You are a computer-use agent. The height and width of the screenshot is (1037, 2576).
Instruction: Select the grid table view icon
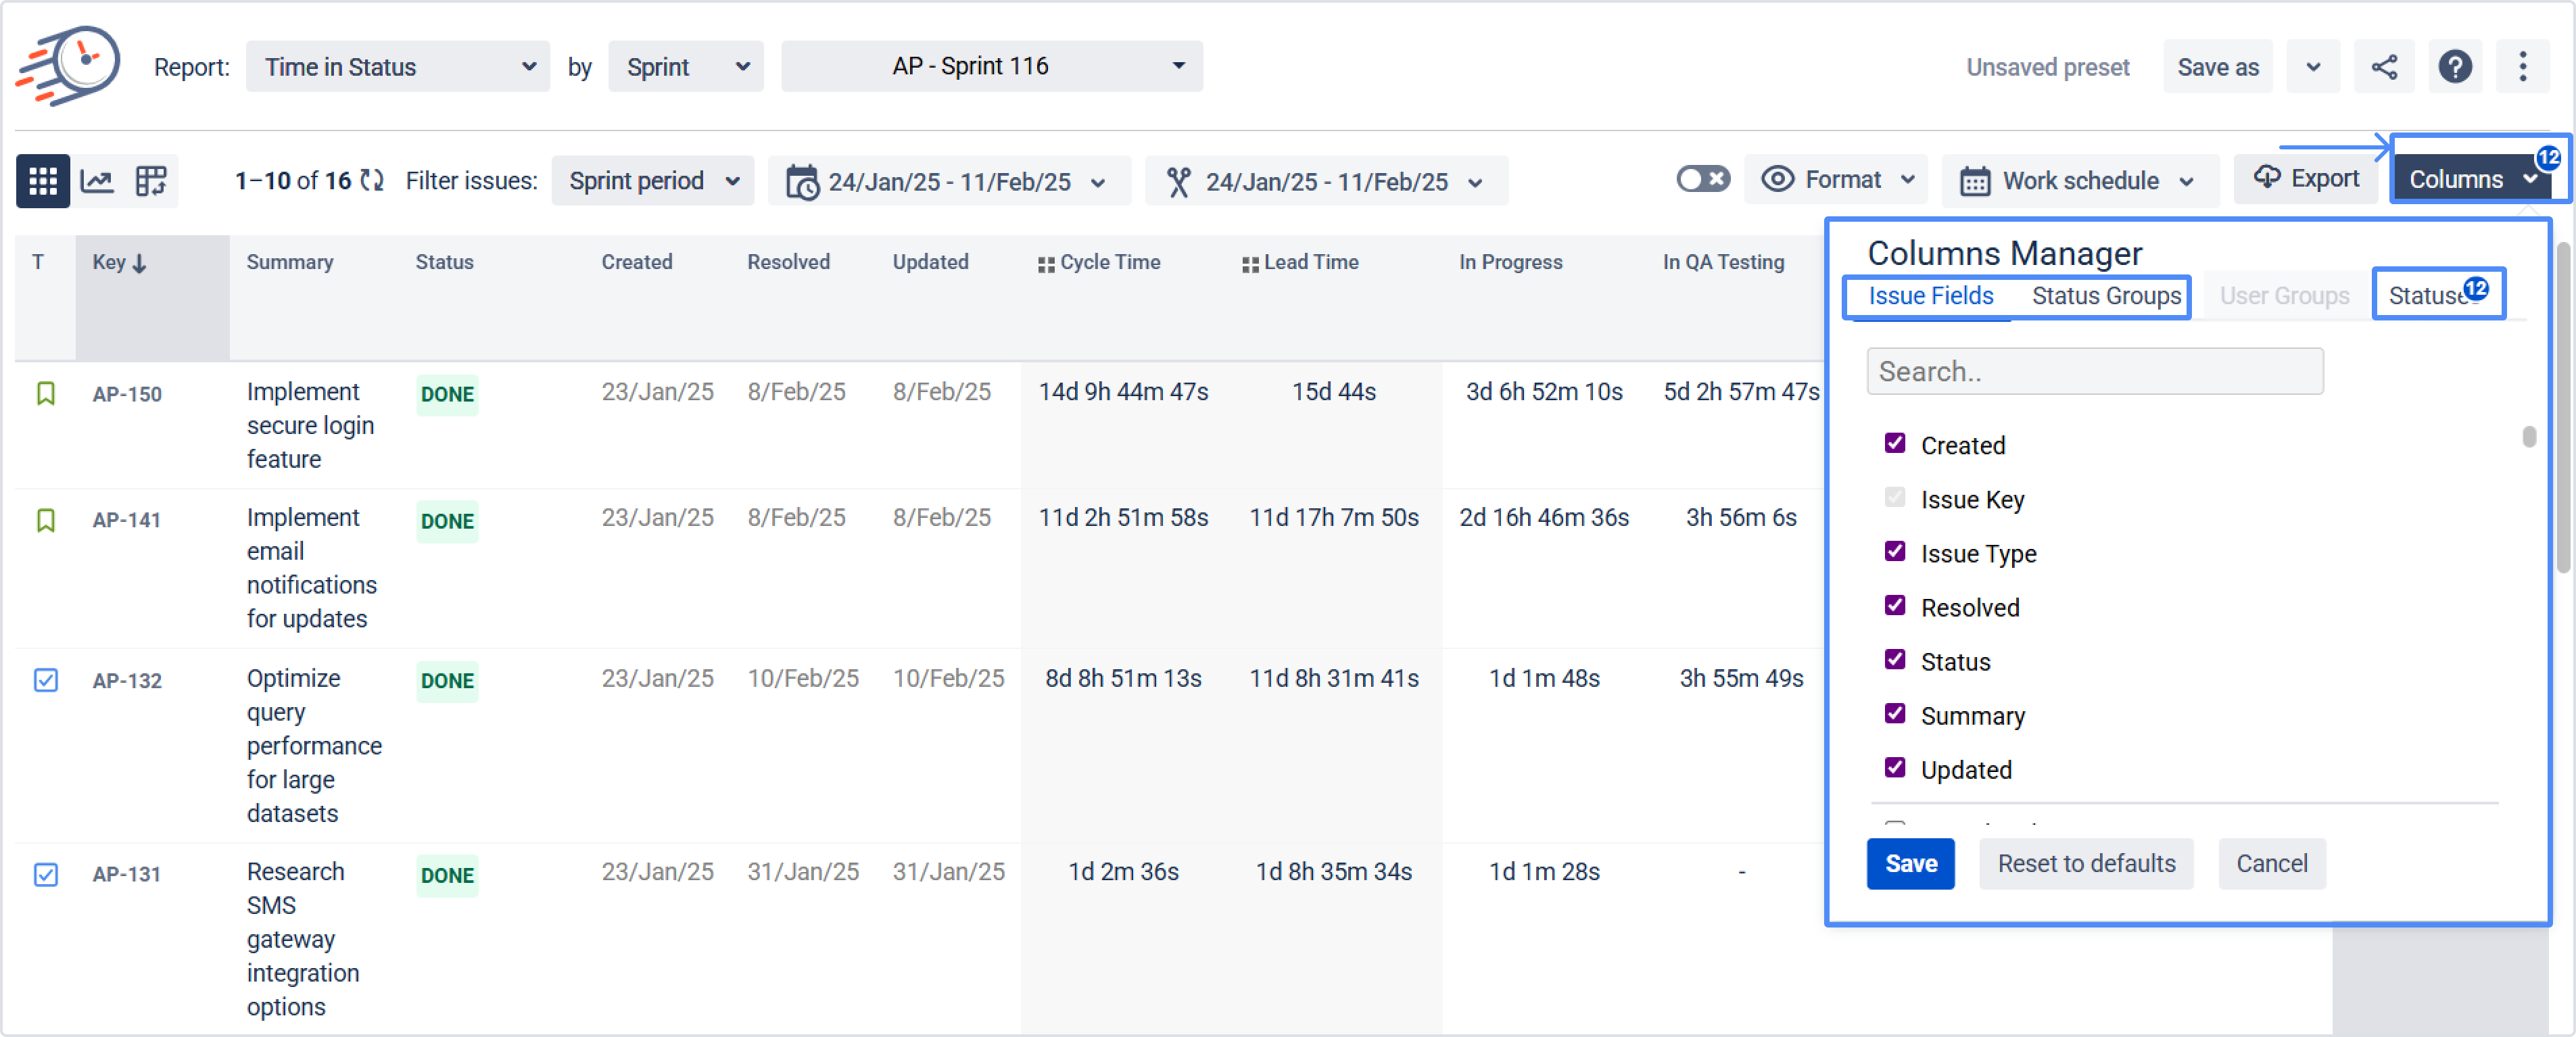(42, 181)
